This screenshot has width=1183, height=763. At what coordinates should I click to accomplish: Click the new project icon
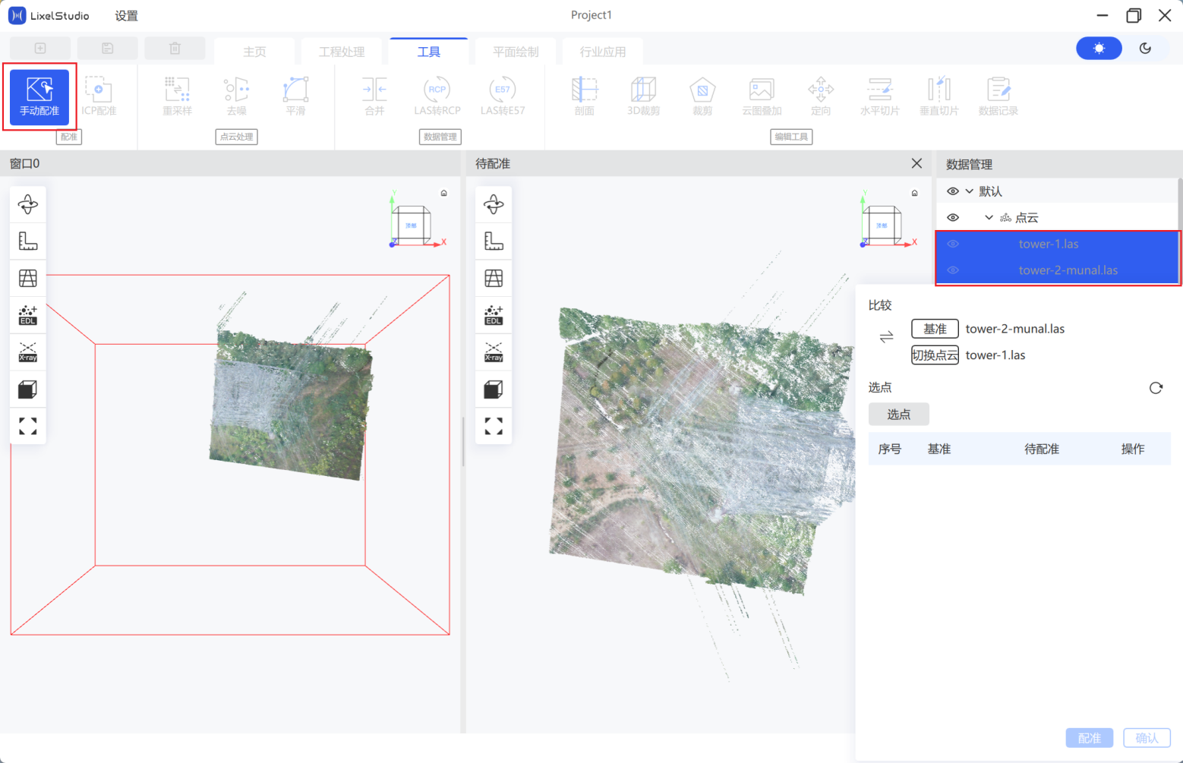40,49
